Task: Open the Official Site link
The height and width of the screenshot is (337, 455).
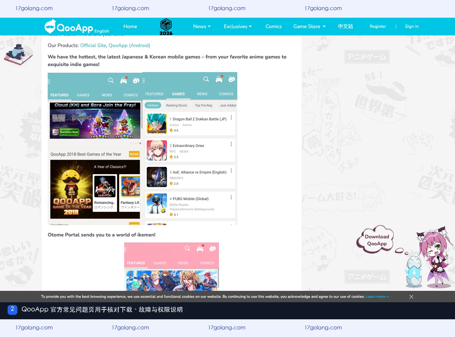Action: (x=93, y=46)
